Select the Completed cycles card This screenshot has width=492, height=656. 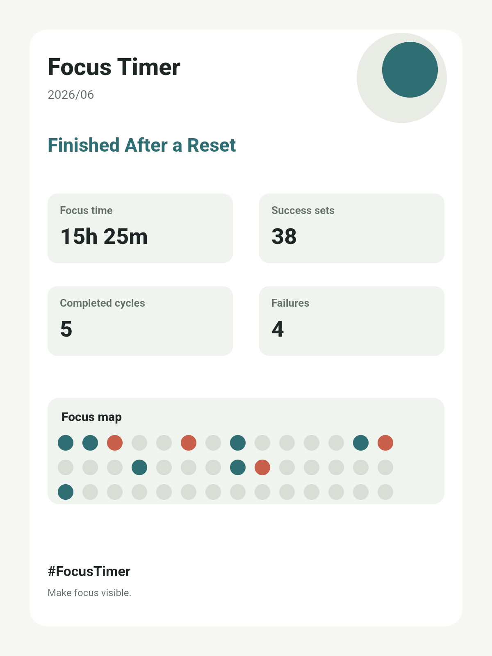pos(140,321)
